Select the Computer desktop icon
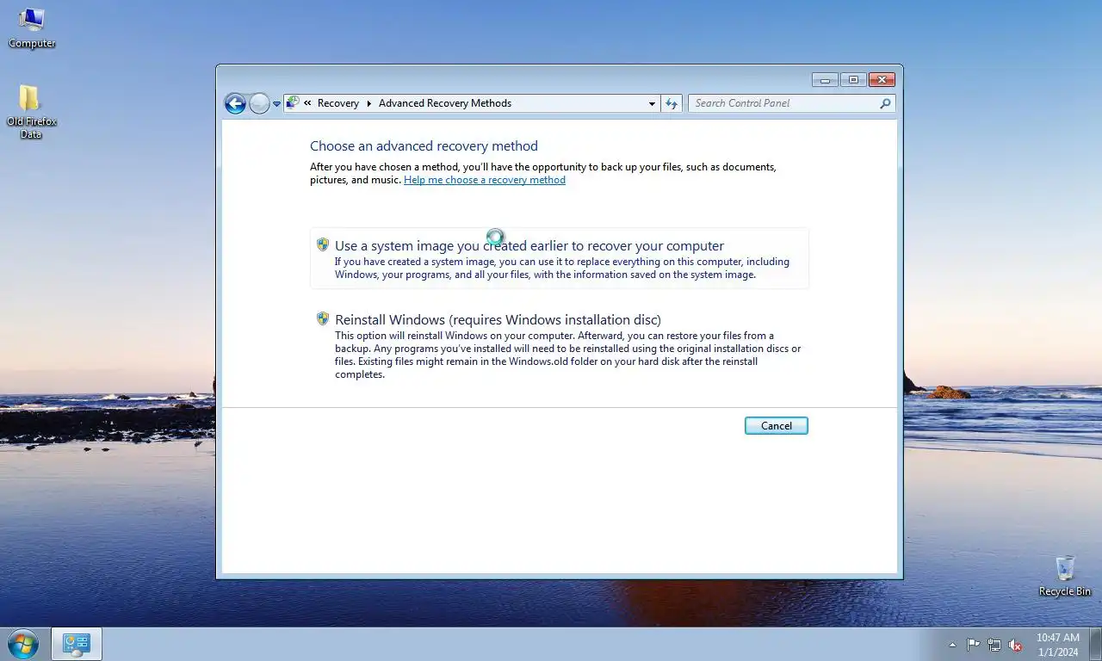This screenshot has width=1102, height=661. tap(32, 28)
